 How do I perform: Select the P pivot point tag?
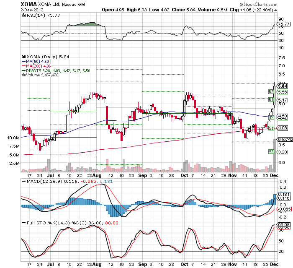(x=271, y=117)
